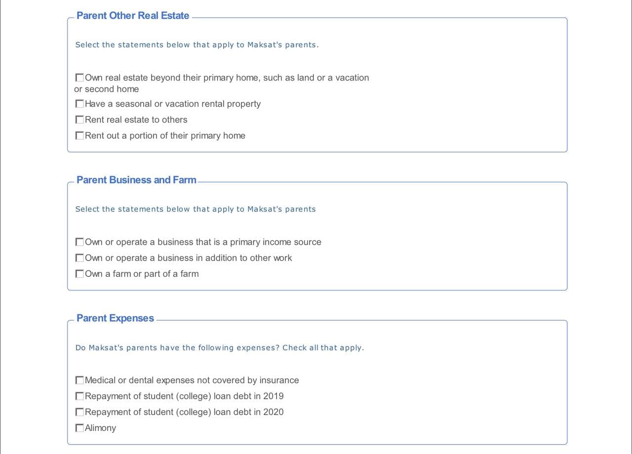This screenshot has height=454, width=632.
Task: Click the 'Own a farm or part of a farm' label text
Action: pyautogui.click(x=142, y=274)
